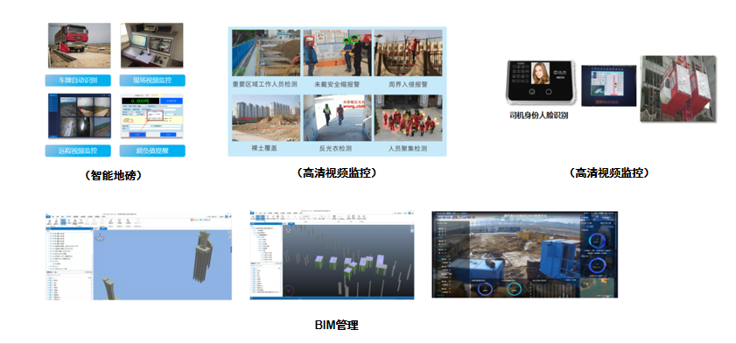Open the six-camera remote monitoring screenshot
This screenshot has width=736, height=344.
80,116
